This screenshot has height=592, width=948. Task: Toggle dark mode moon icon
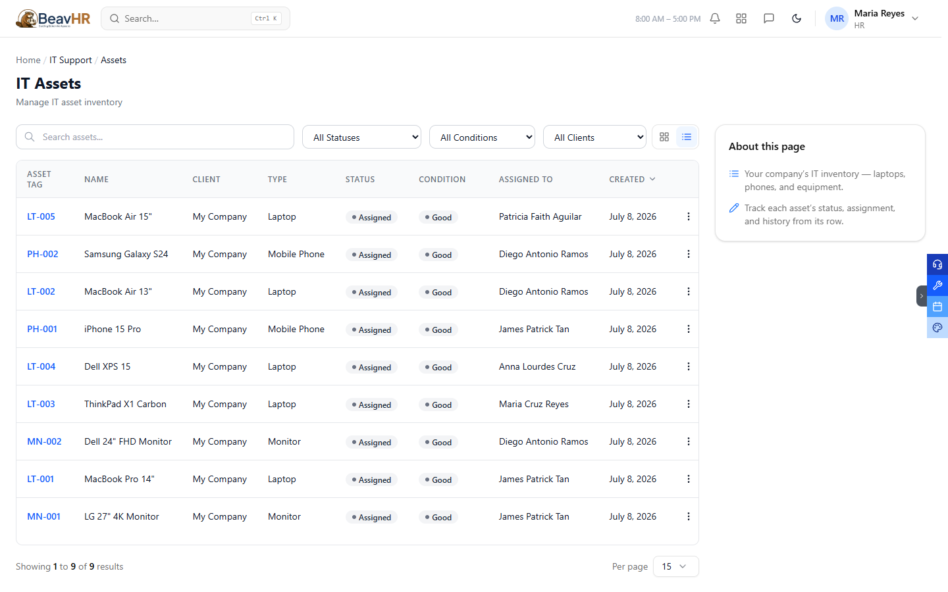[797, 18]
